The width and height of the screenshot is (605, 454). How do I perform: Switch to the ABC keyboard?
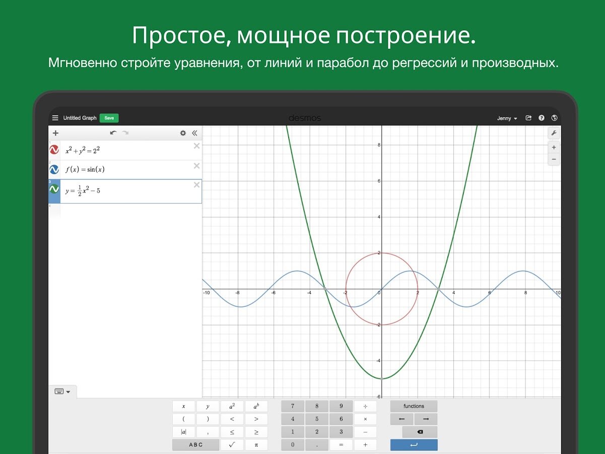click(195, 444)
